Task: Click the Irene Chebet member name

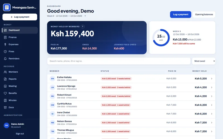Action: click(x=64, y=113)
